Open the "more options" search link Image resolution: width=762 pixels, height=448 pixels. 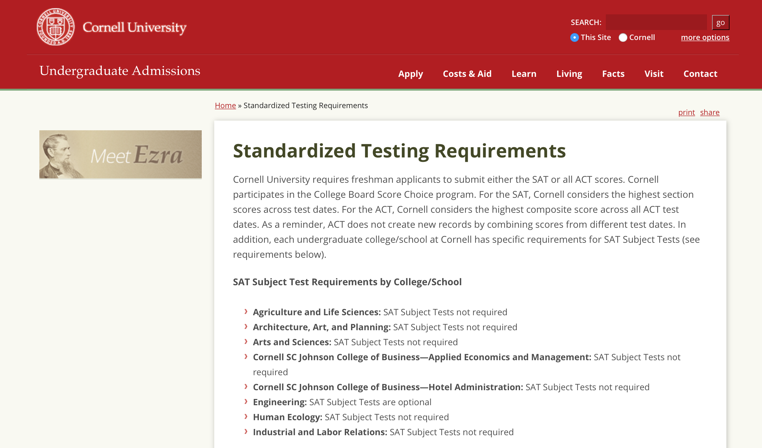(x=705, y=37)
